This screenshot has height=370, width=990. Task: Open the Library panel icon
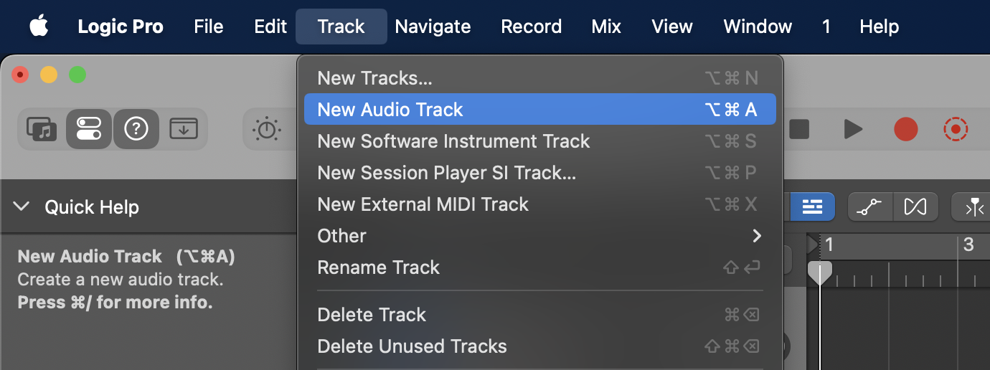[42, 129]
